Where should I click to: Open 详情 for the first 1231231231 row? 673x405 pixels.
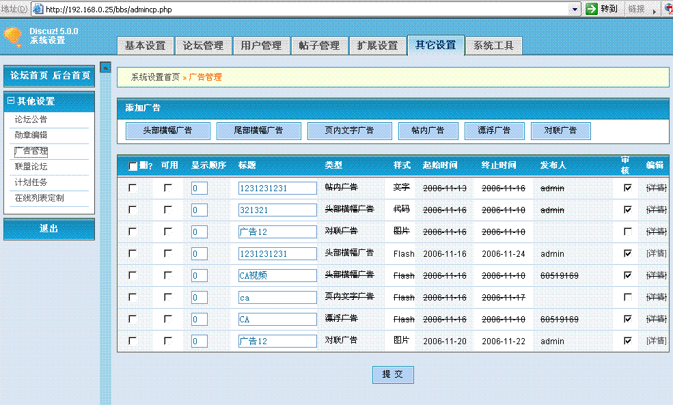(x=656, y=188)
